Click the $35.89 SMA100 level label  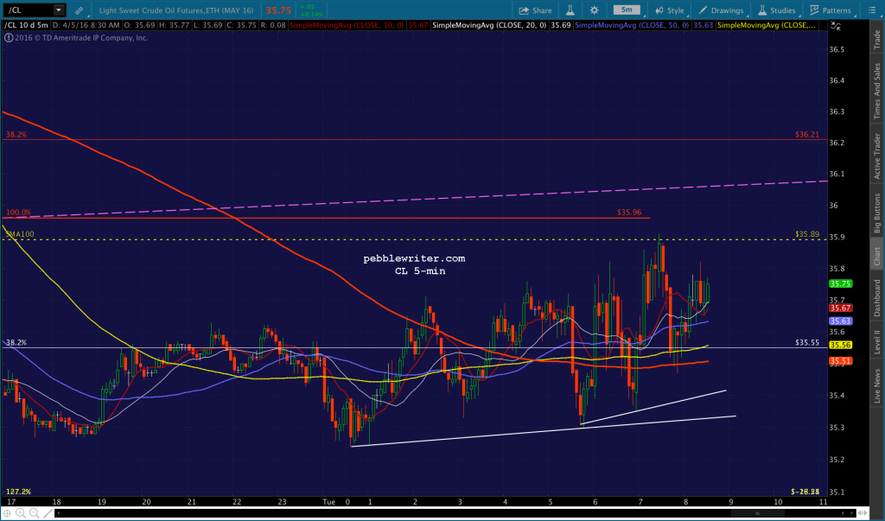[807, 234]
